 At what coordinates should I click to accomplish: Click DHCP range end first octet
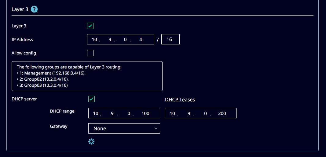[172, 113]
